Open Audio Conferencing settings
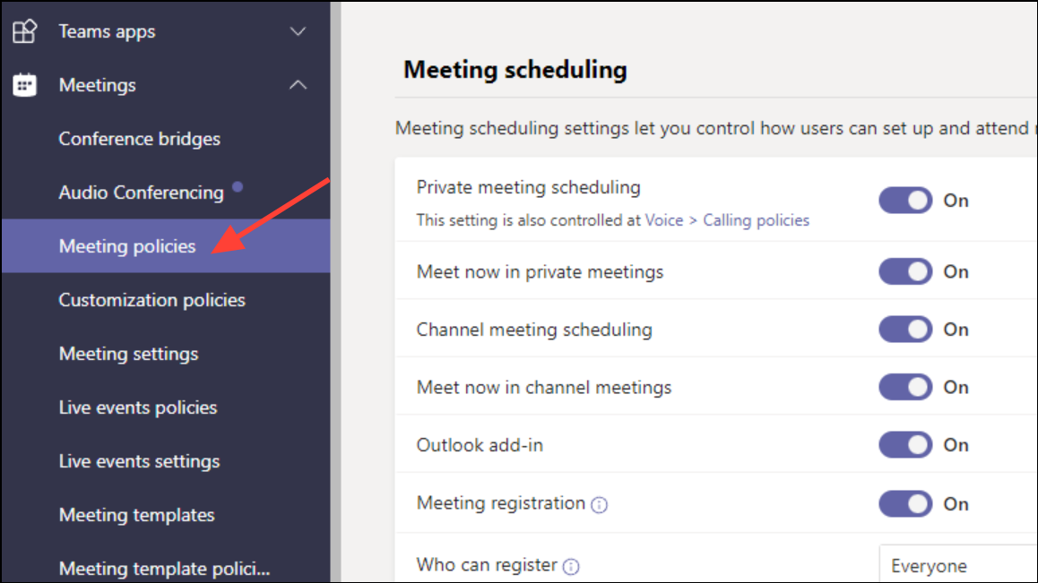This screenshot has width=1038, height=583. click(x=140, y=192)
